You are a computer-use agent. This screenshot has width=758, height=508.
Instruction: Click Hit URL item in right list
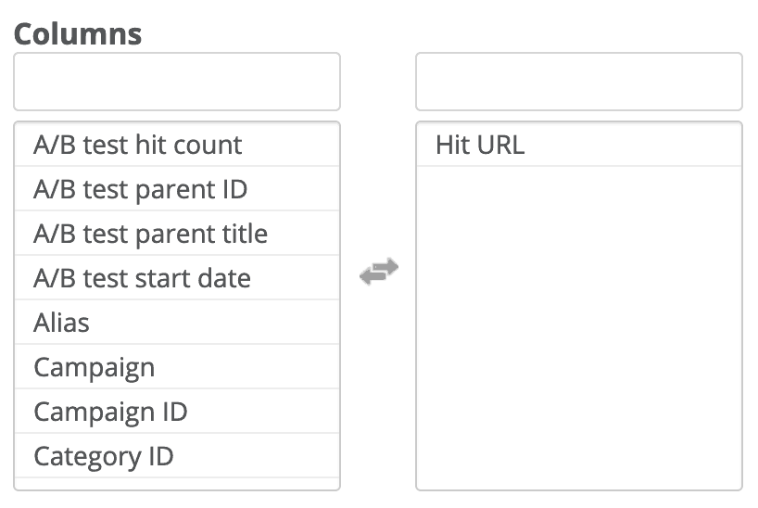[579, 145]
